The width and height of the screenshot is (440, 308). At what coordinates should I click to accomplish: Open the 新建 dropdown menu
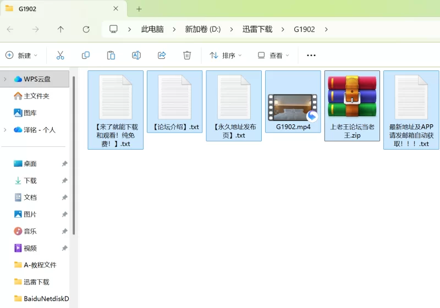(x=22, y=55)
